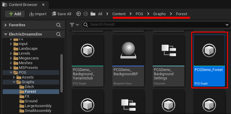Expand the Levels folder

[11, 53]
